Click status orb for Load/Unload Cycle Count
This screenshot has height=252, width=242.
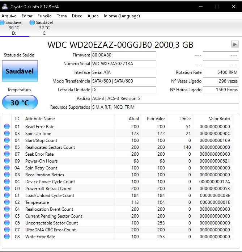[7, 195]
